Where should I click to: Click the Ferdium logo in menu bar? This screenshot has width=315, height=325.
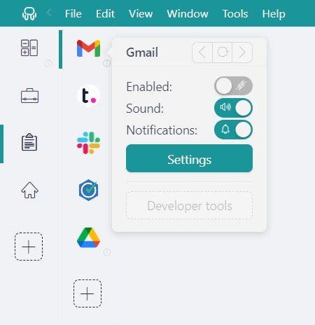(29, 13)
